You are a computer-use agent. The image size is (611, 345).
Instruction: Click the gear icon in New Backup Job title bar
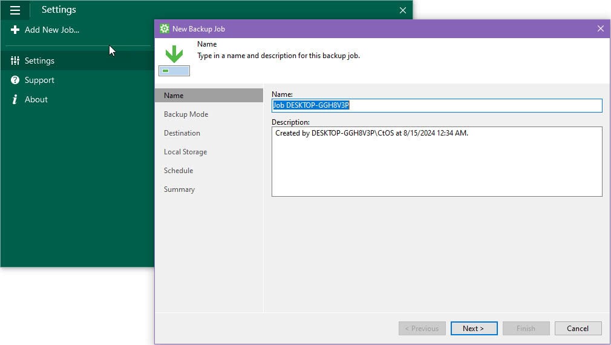[165, 28]
